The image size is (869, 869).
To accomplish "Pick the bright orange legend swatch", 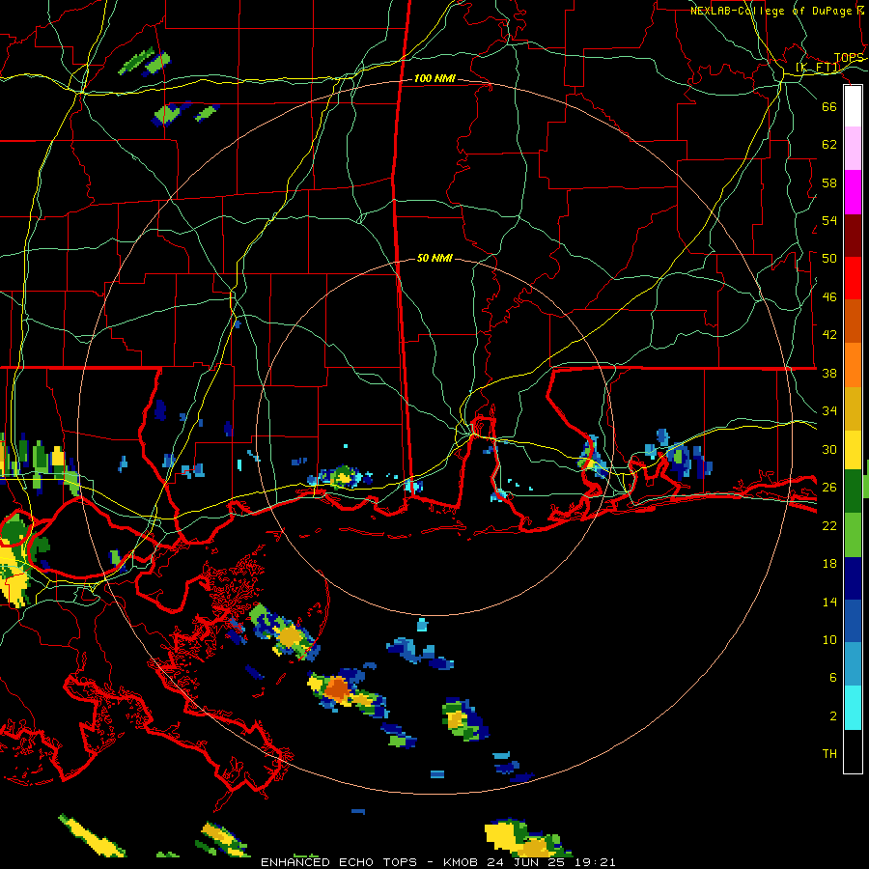I will [x=853, y=365].
